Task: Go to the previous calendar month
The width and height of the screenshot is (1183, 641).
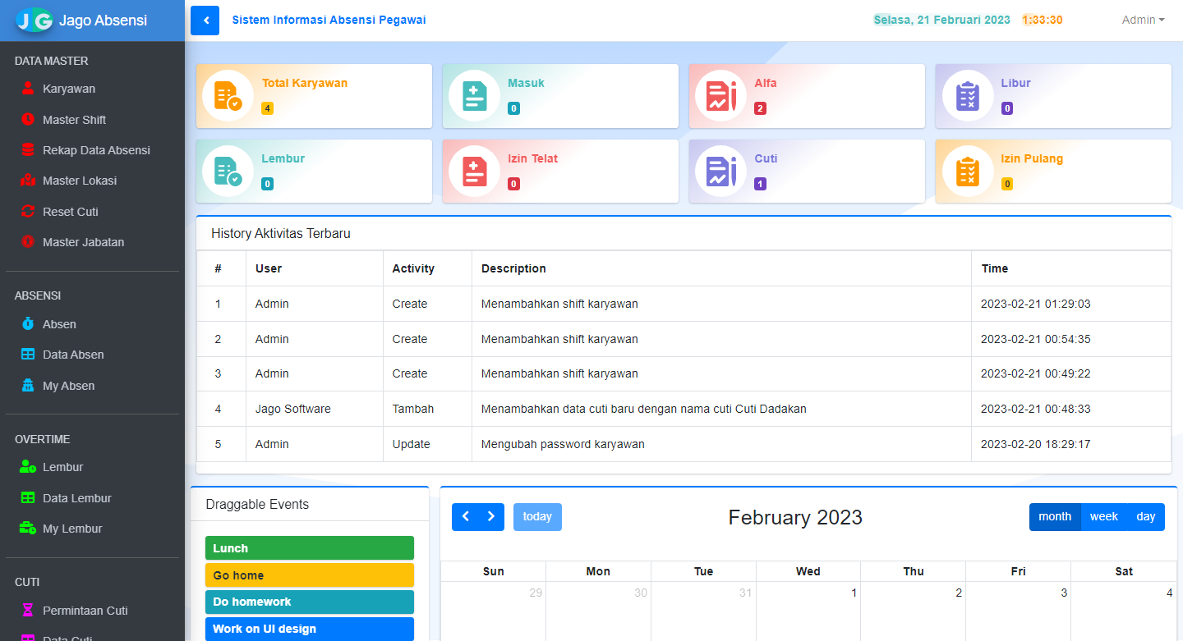Action: (x=465, y=517)
